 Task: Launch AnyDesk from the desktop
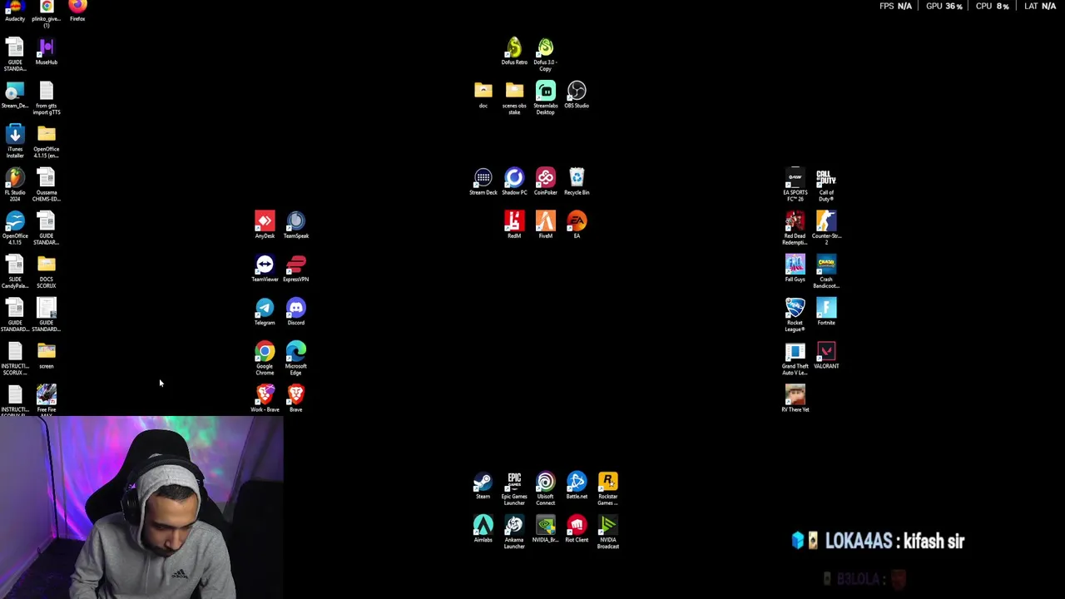(265, 225)
